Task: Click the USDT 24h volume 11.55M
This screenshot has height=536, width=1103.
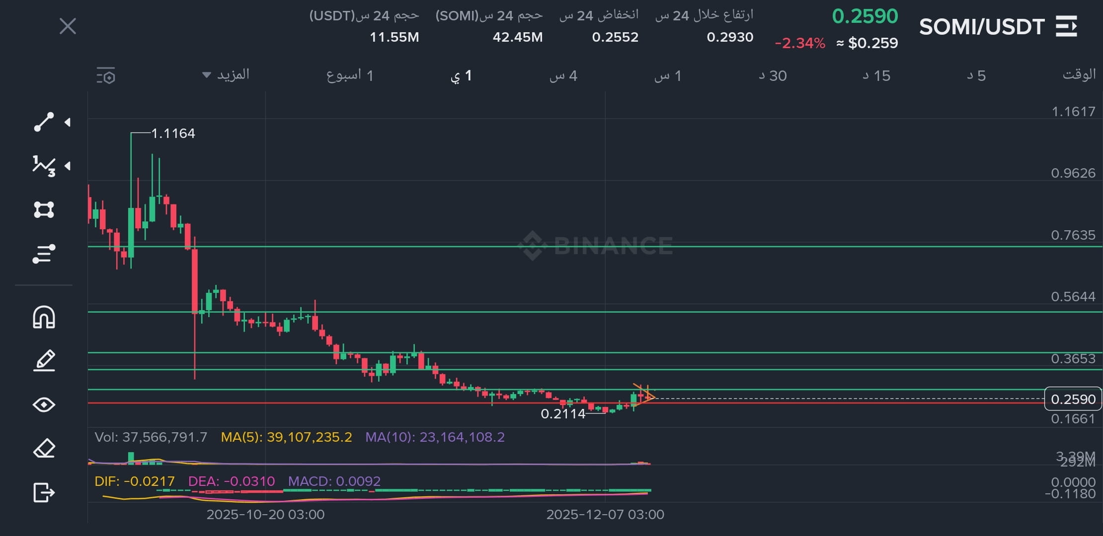Action: (x=394, y=37)
